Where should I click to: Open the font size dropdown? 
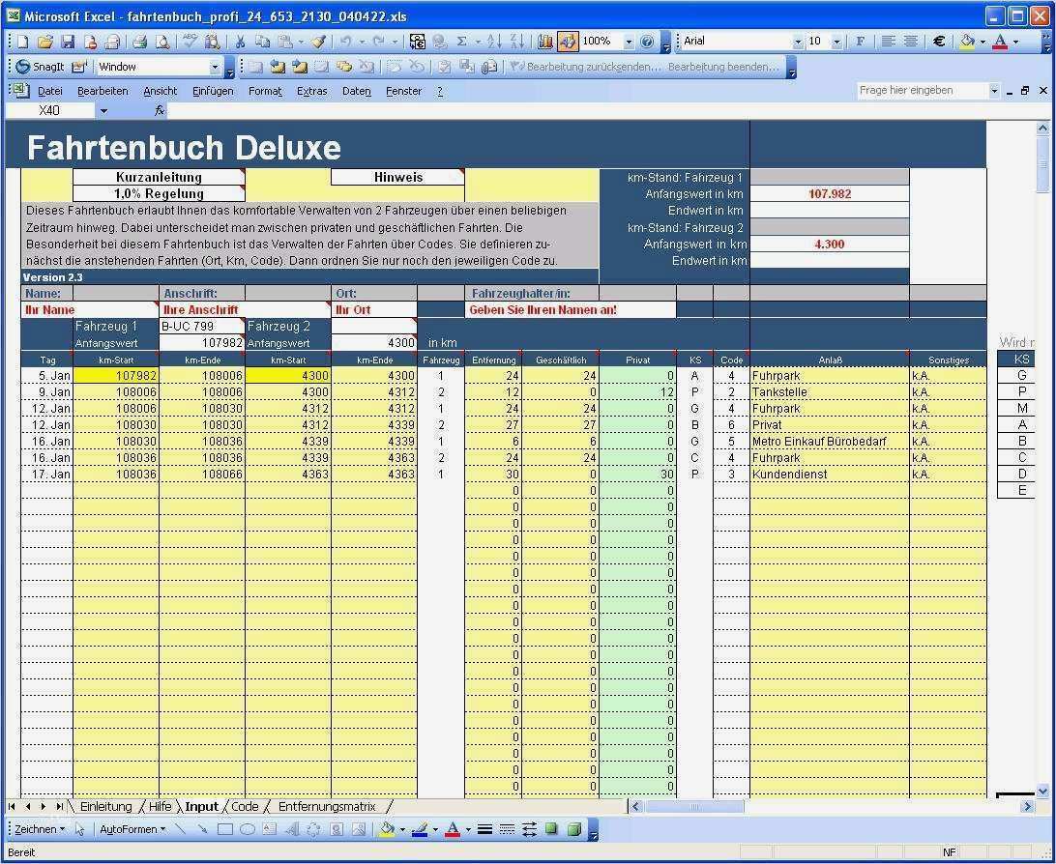coord(836,41)
